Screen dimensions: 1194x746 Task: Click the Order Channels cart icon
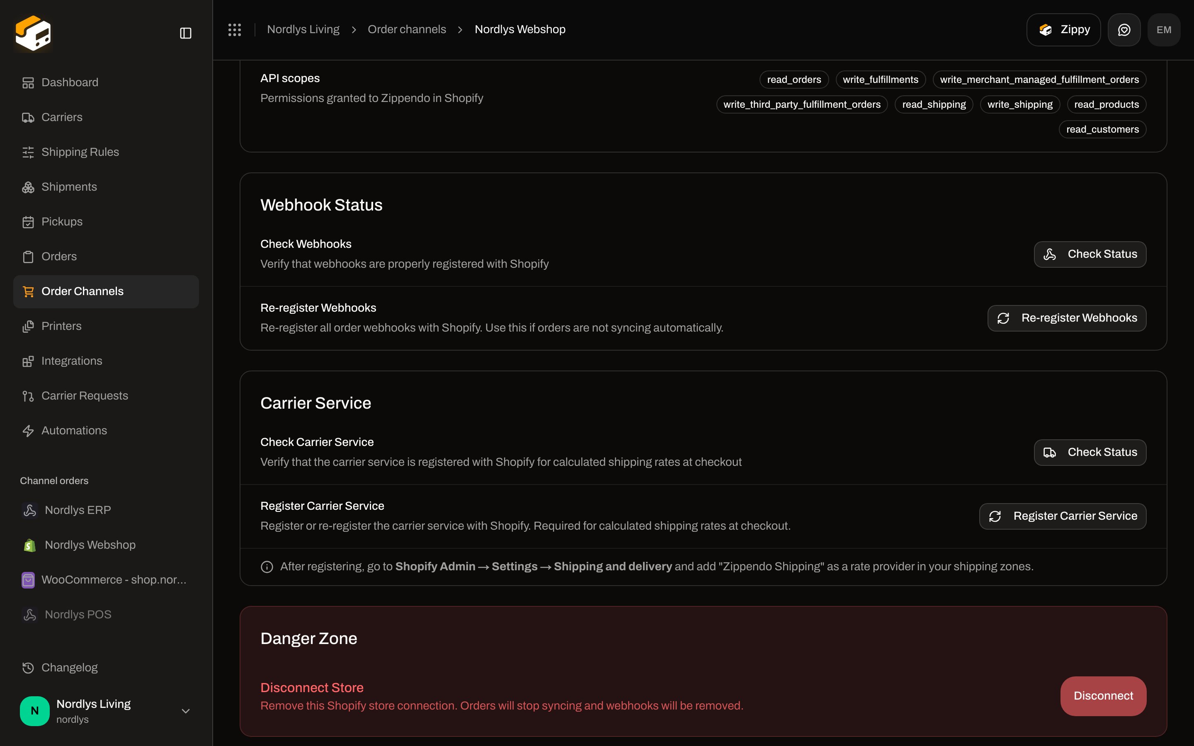[28, 292]
